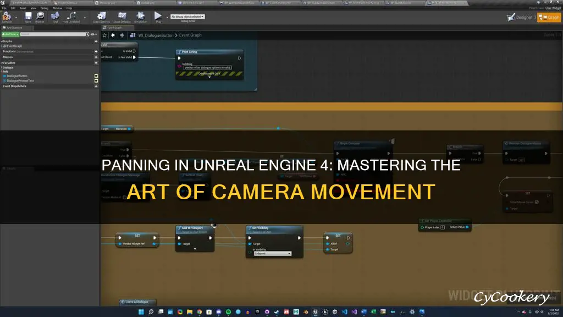This screenshot has width=563, height=317.
Task: Open the settings gear on taskbar
Action: point(412,312)
